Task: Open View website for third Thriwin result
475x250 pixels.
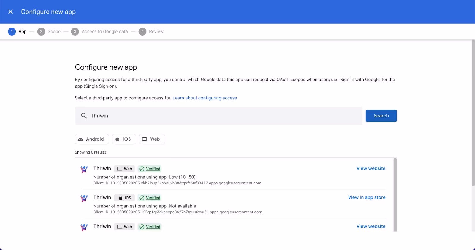Action: point(371,226)
